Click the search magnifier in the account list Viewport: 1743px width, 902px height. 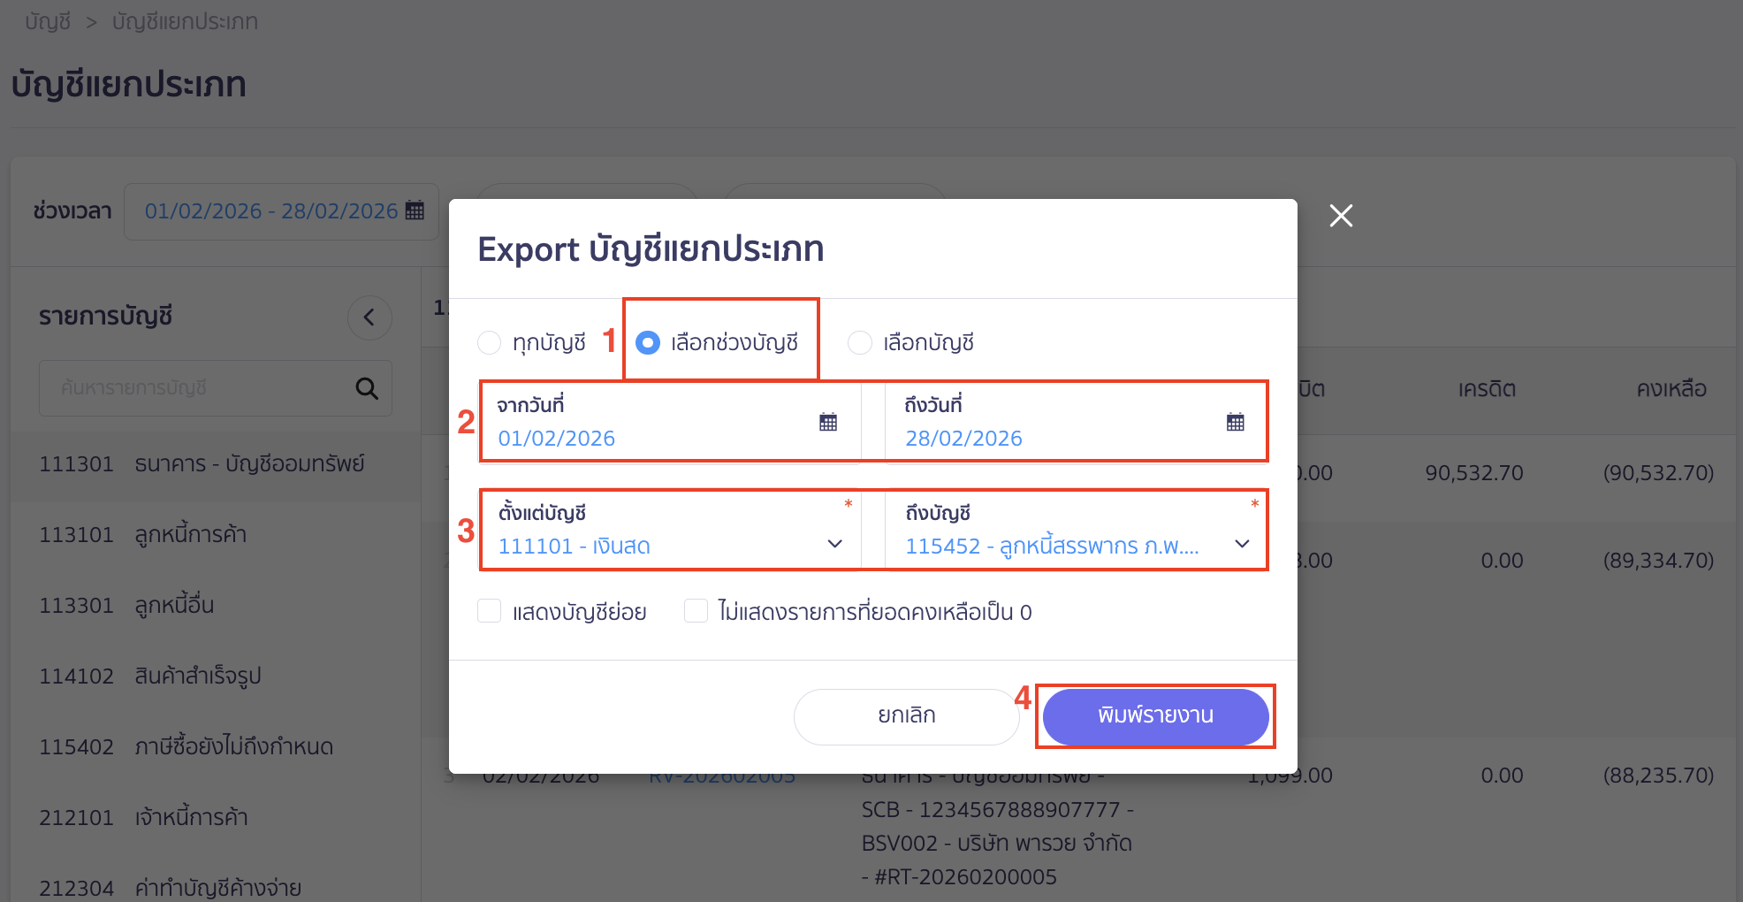point(366,388)
